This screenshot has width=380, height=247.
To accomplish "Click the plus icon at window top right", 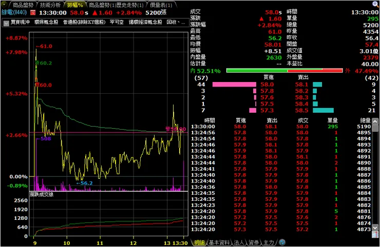I will click(375, 4).
